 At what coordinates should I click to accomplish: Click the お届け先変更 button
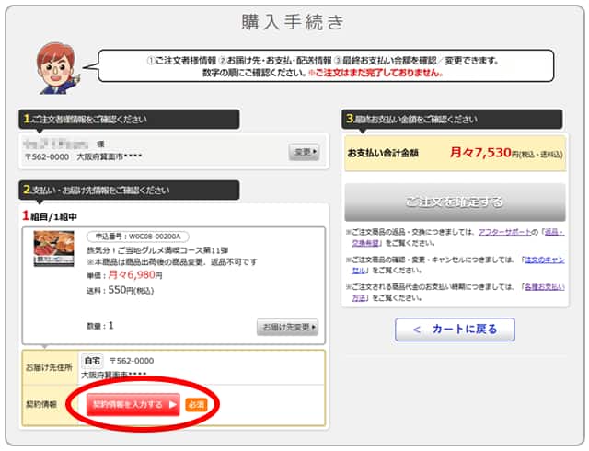coord(288,327)
